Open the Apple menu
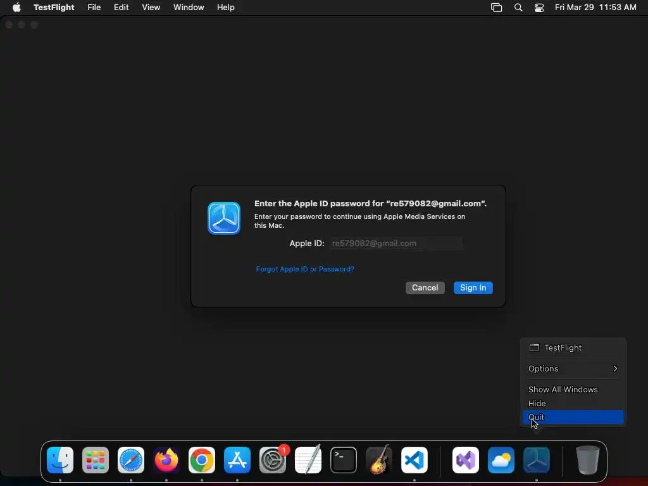 (16, 7)
